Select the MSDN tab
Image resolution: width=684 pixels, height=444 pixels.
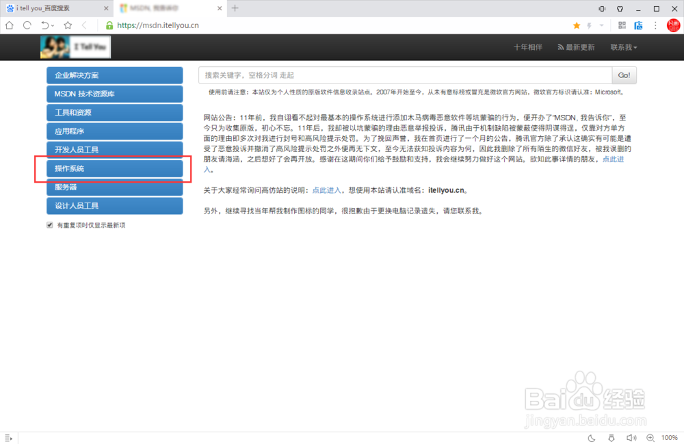[170, 8]
